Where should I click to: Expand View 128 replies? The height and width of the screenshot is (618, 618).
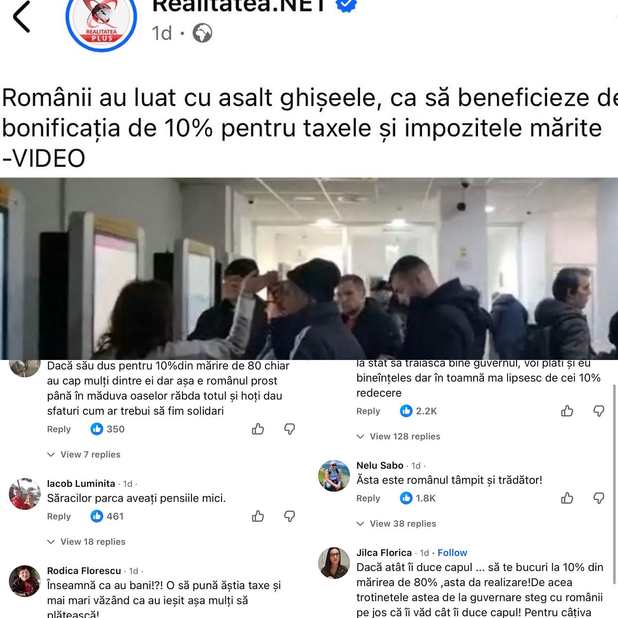pos(399,436)
